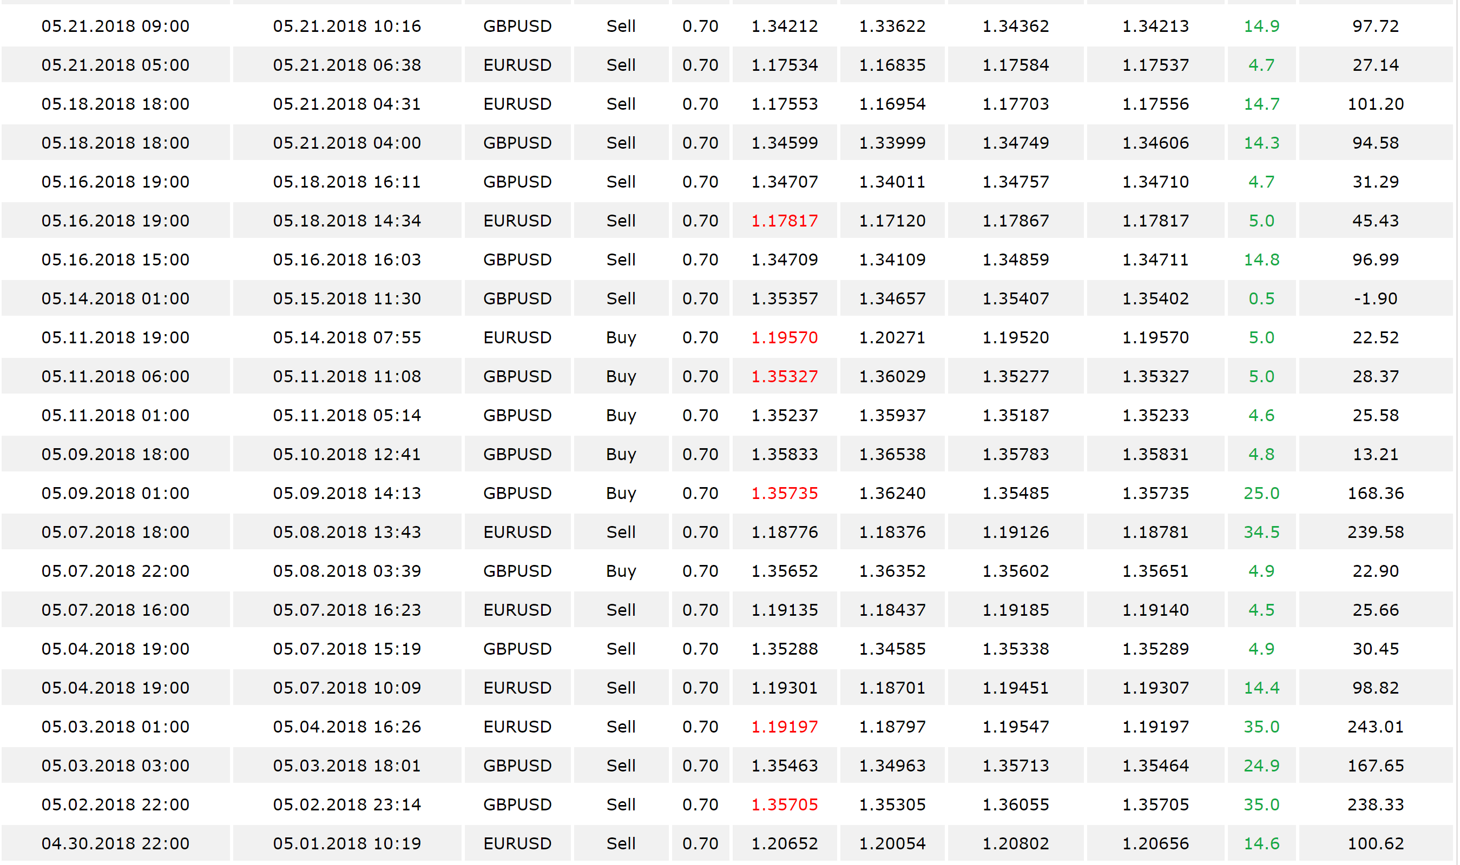Click profit value 30.45
Viewport: 1460px width, 865px height.
click(x=1376, y=649)
